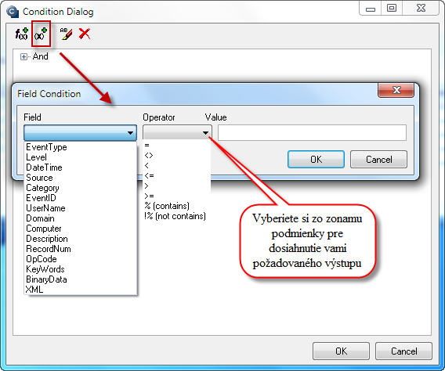Confirm with OK in Field Condition dialog
The height and width of the screenshot is (371, 445).
pyautogui.click(x=316, y=160)
